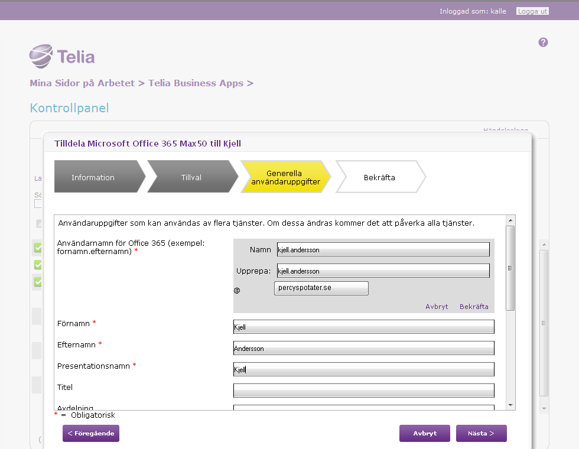Proceed with the Nästa button
Viewport: 579px width, 449px height.
481,433
